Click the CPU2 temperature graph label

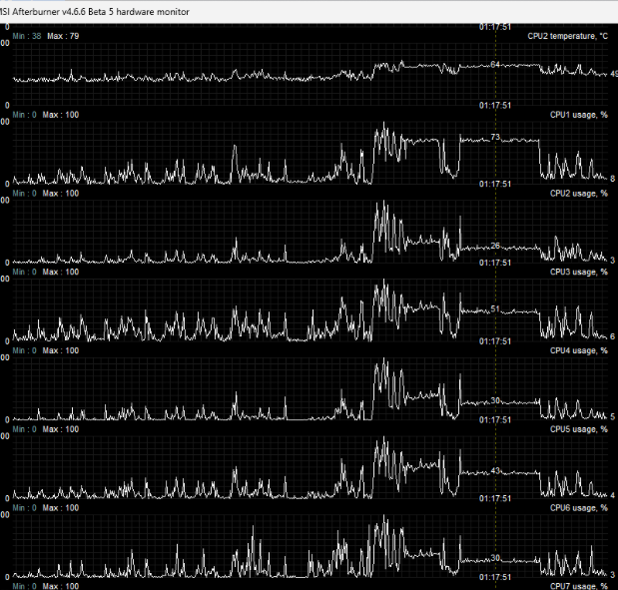tap(567, 36)
